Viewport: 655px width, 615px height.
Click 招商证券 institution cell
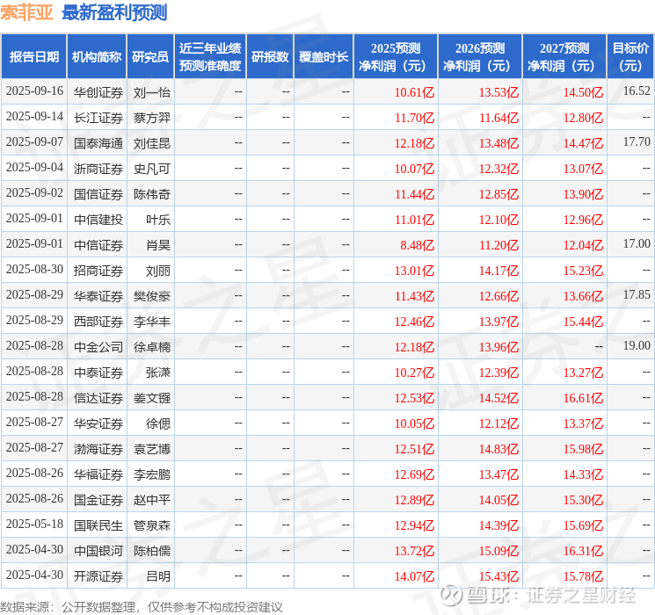pos(98,271)
